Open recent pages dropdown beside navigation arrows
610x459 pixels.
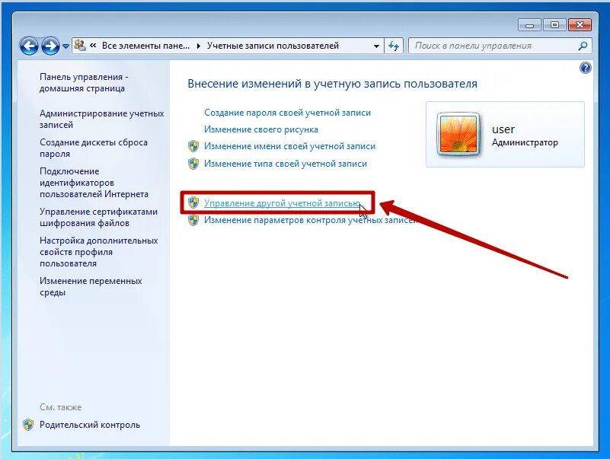(x=65, y=46)
